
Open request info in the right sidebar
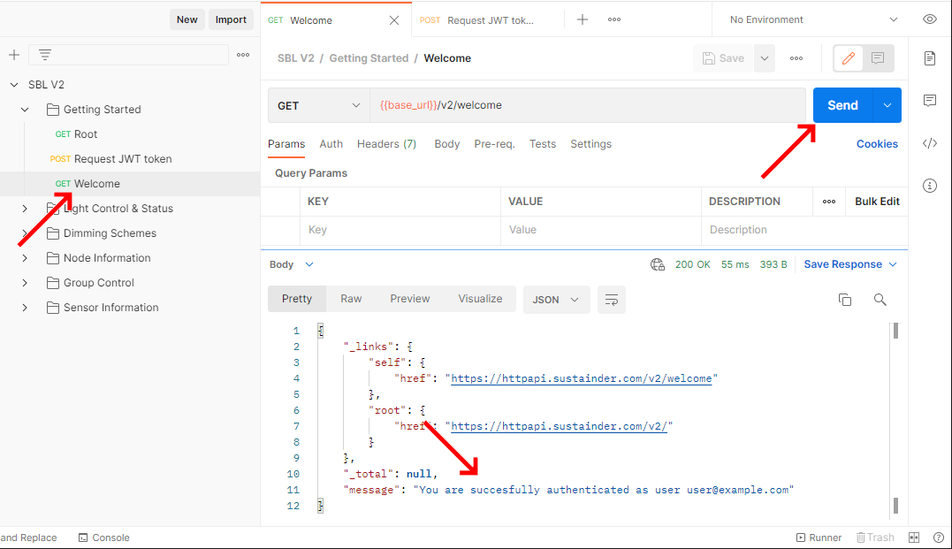point(929,186)
